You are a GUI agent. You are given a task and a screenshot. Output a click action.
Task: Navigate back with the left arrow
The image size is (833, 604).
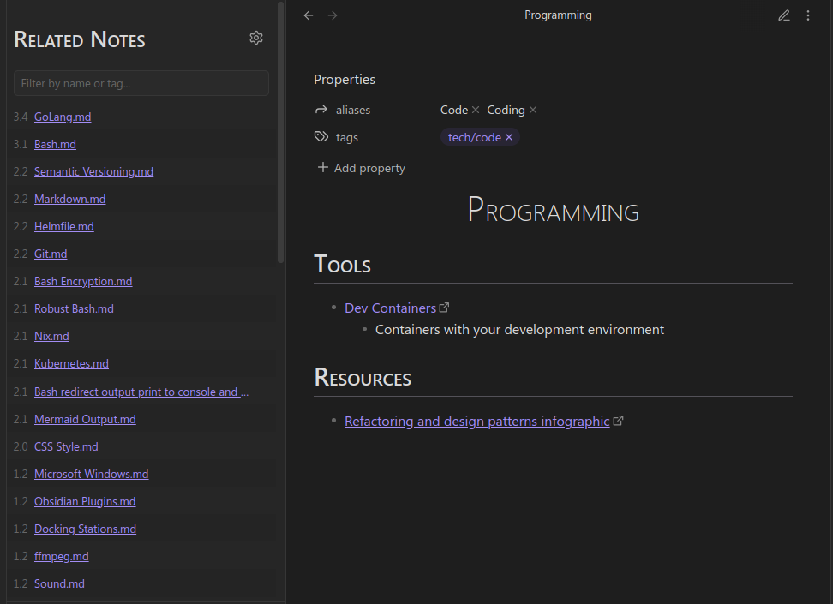click(x=309, y=15)
